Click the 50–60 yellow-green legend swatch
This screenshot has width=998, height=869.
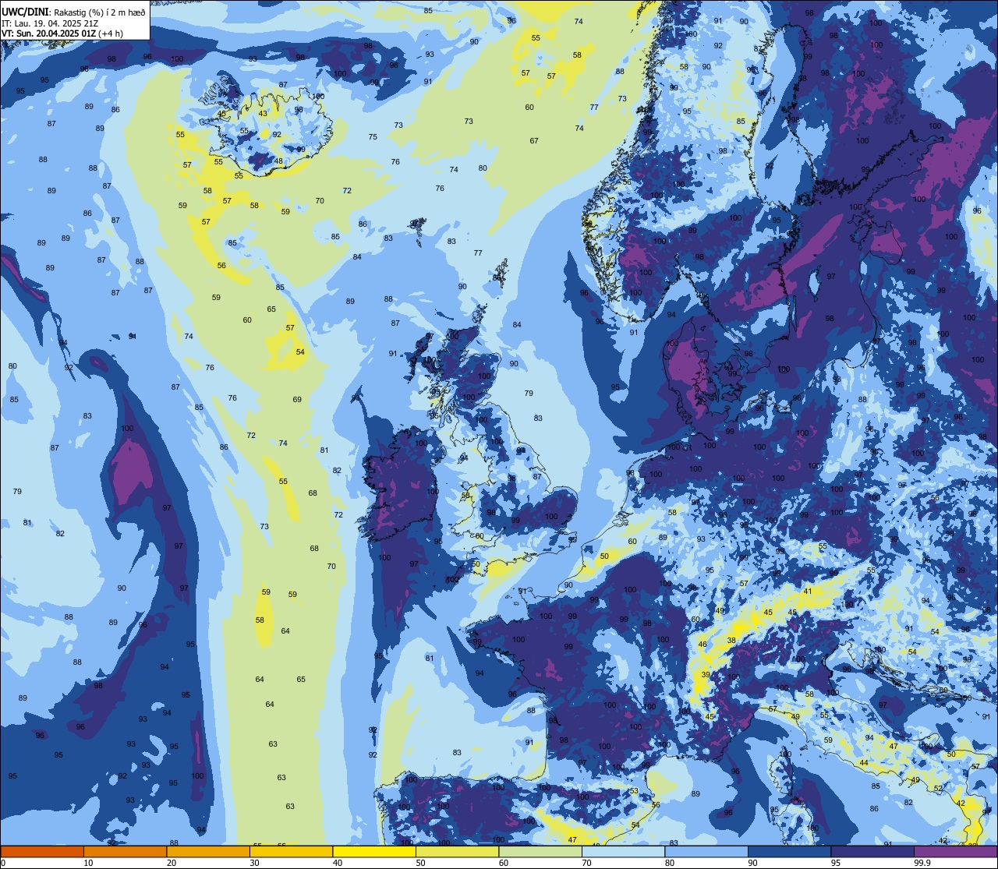(457, 851)
